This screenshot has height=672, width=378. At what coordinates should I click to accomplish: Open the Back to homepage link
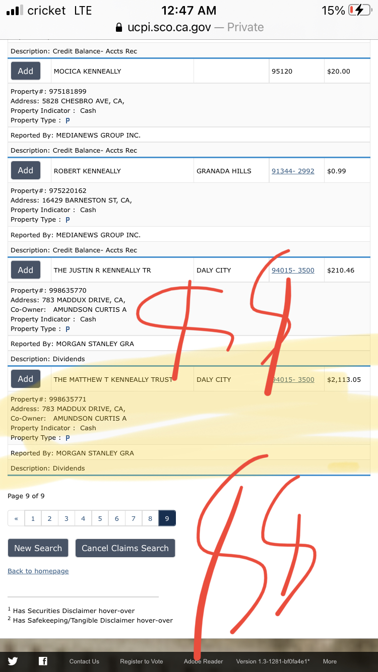click(x=38, y=571)
